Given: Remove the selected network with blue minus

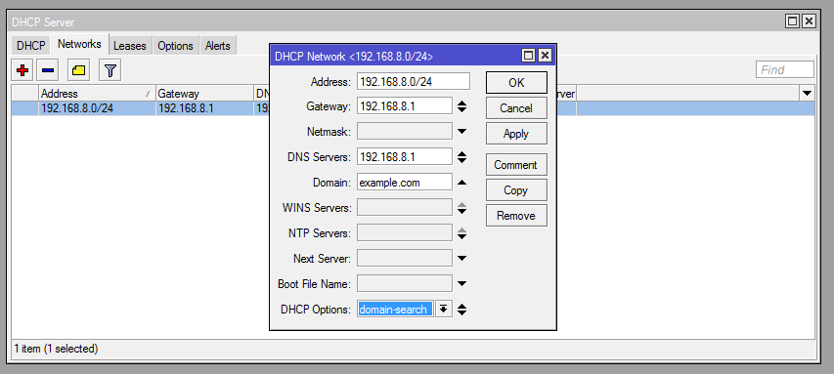Looking at the screenshot, I should 48,70.
